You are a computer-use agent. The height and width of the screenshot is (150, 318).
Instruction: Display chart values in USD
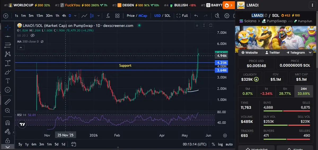(157, 16)
